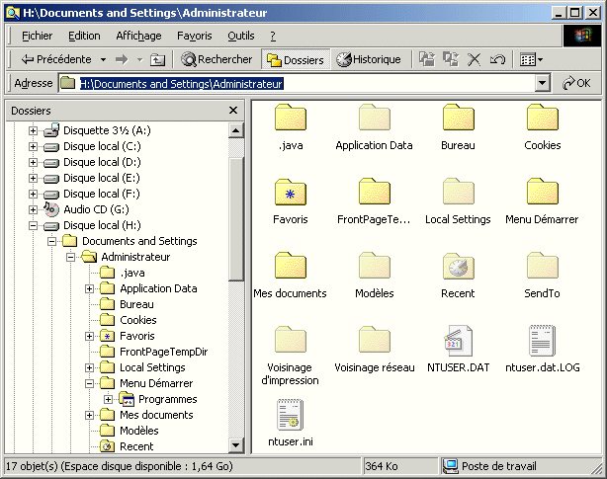Open the Outils menu
Screen dimensions: 607x479
240,36
